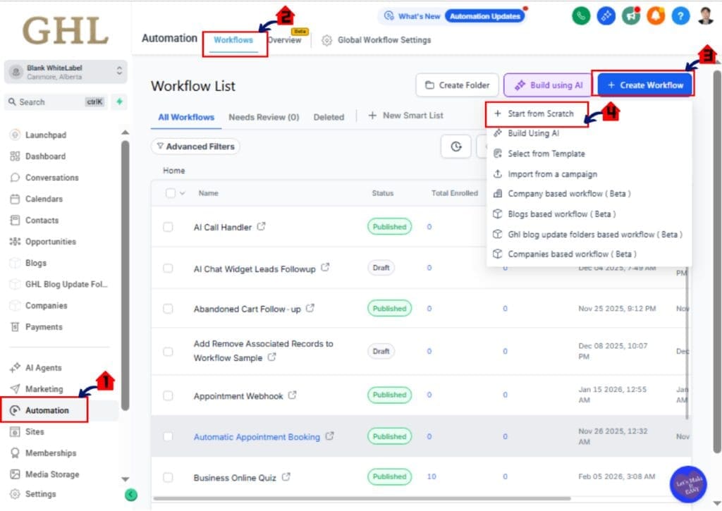Open the Create Workflow dropdown
The image size is (722, 511).
tap(644, 85)
